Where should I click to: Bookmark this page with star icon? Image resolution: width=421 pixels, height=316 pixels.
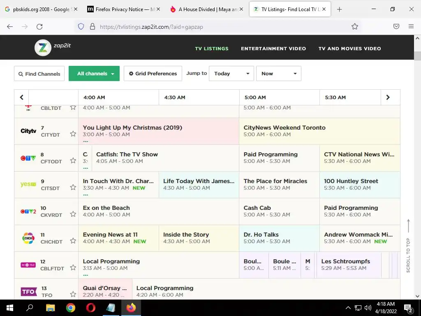[355, 26]
